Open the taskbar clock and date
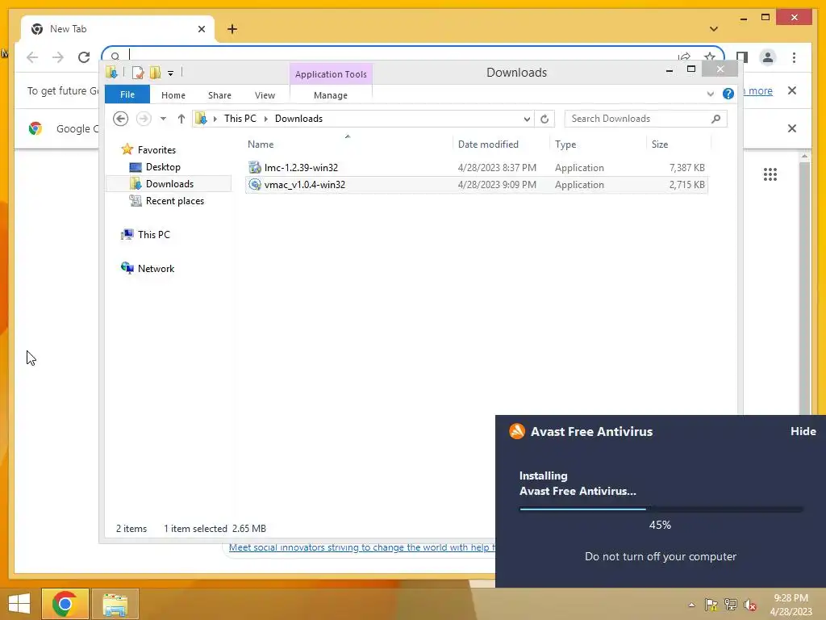The width and height of the screenshot is (826, 620). [x=791, y=605]
